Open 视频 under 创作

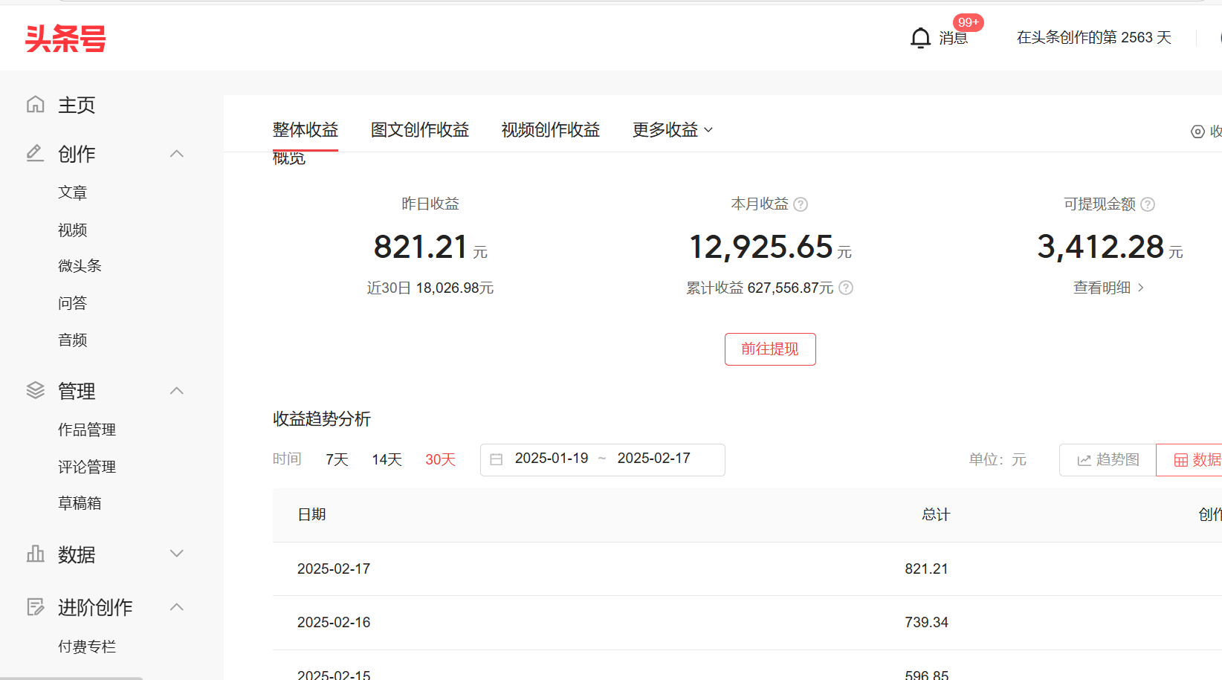[x=73, y=230]
